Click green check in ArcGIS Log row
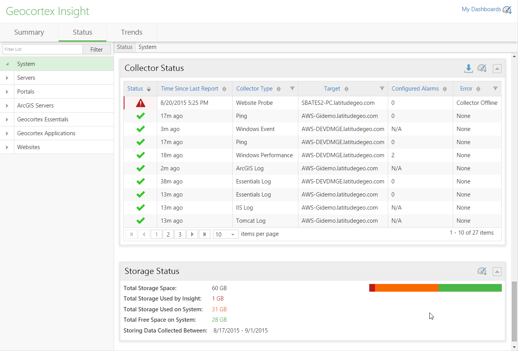518x351 pixels. (x=141, y=168)
